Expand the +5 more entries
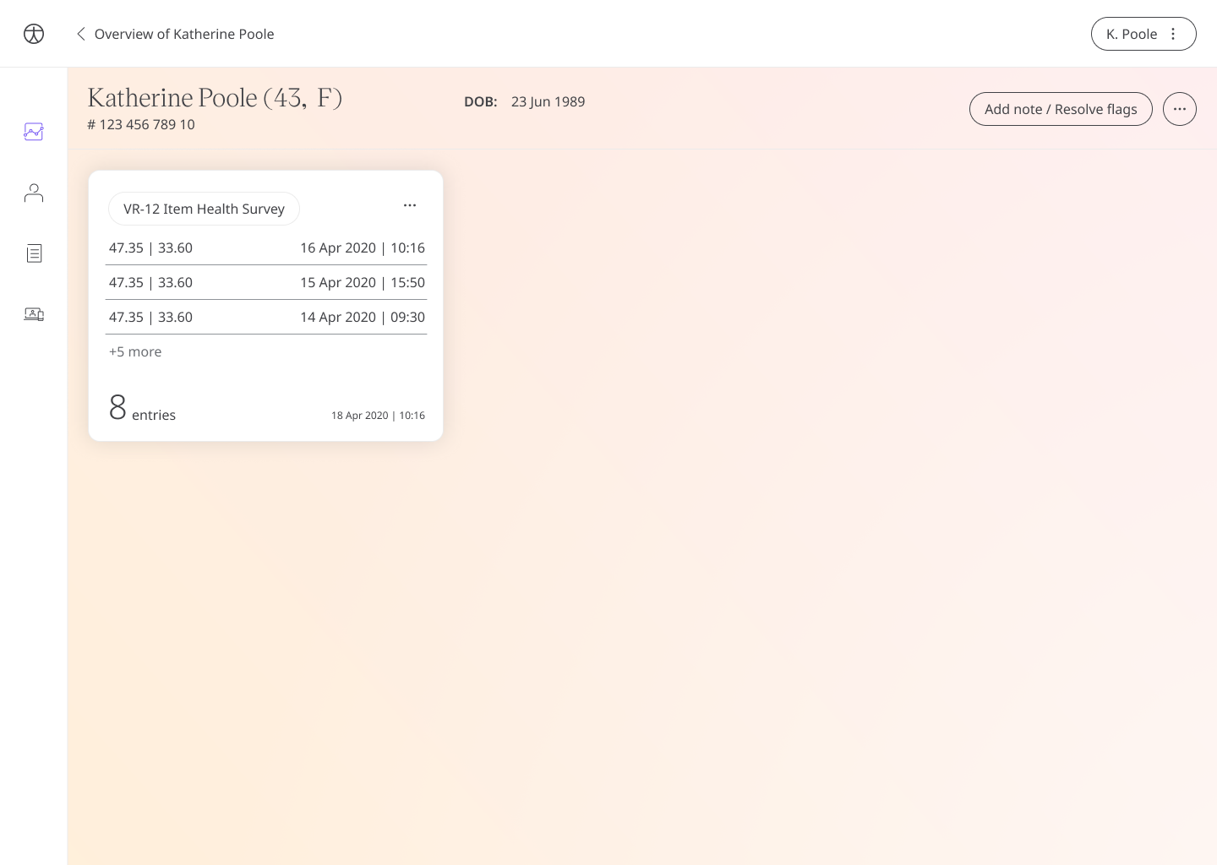Image resolution: width=1217 pixels, height=865 pixels. pos(135,351)
